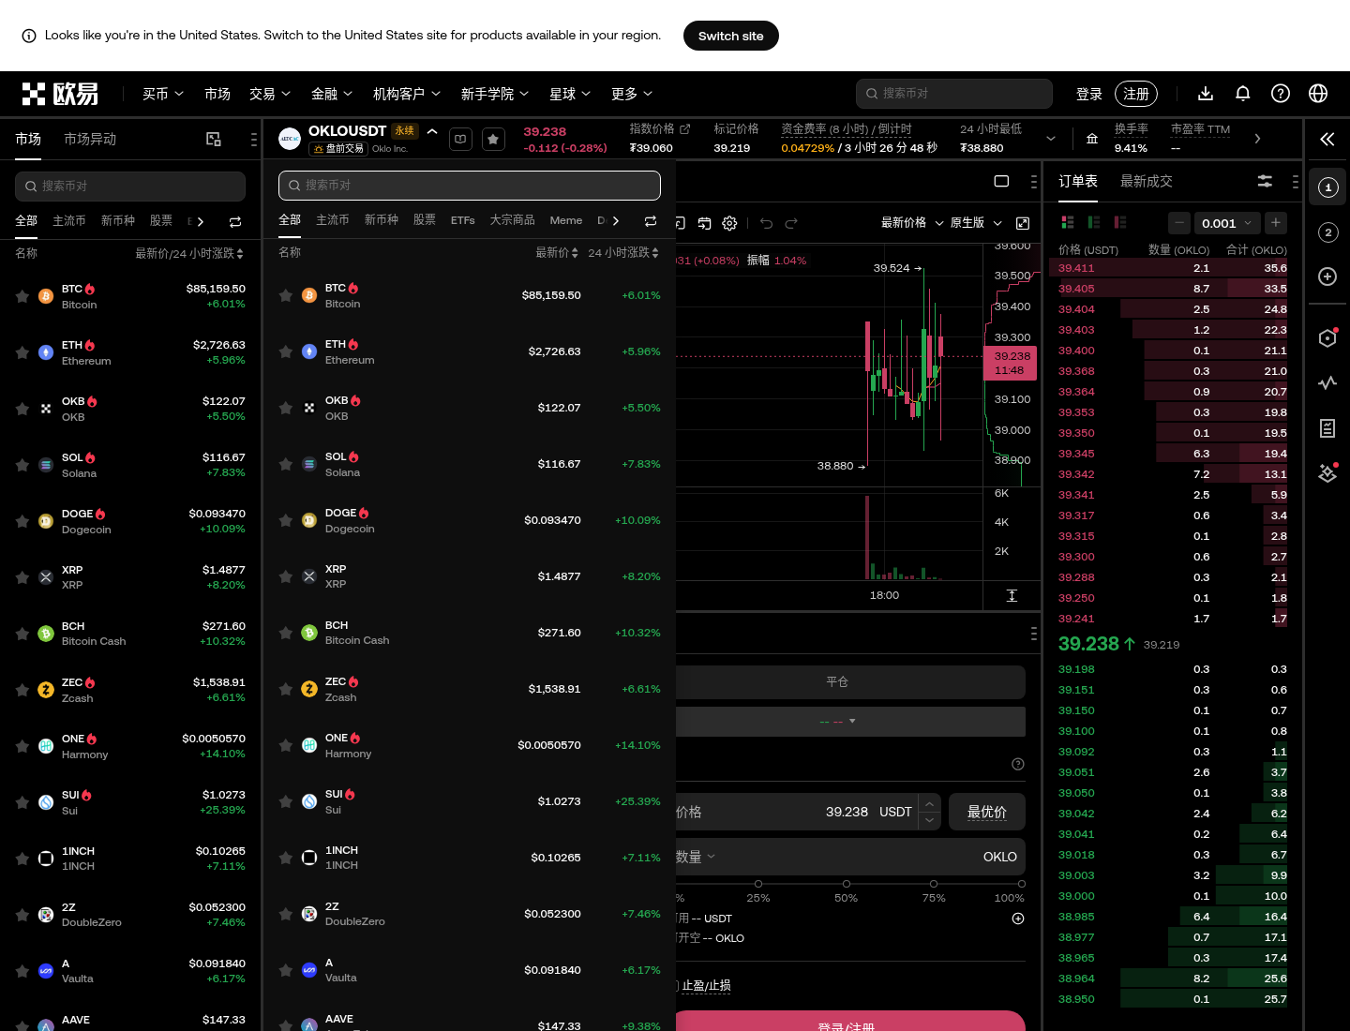
Task: Click the chart redo arrow
Action: click(x=791, y=223)
